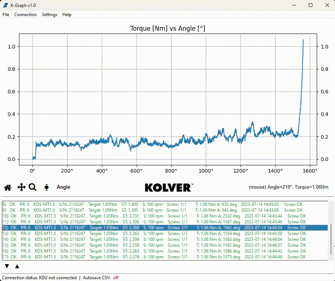Open the File menu
The height and width of the screenshot is (281, 335).
pyautogui.click(x=6, y=15)
